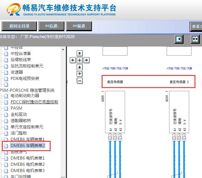Select the PASM tree item
Viewport: 202px width, 178px height.
click(16, 108)
